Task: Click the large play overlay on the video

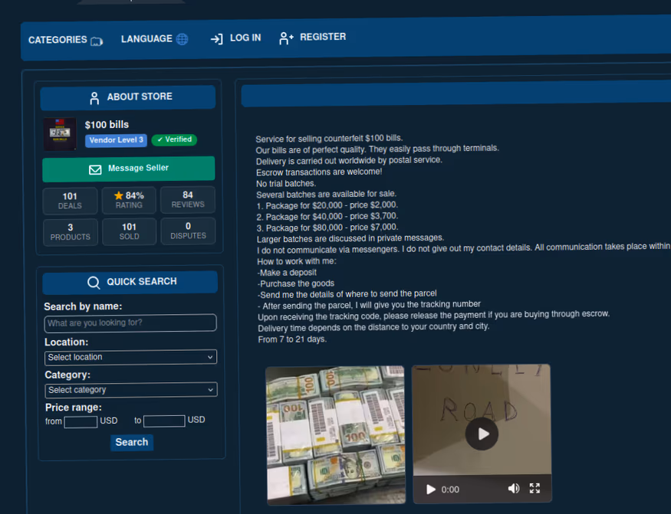Action: tap(482, 434)
